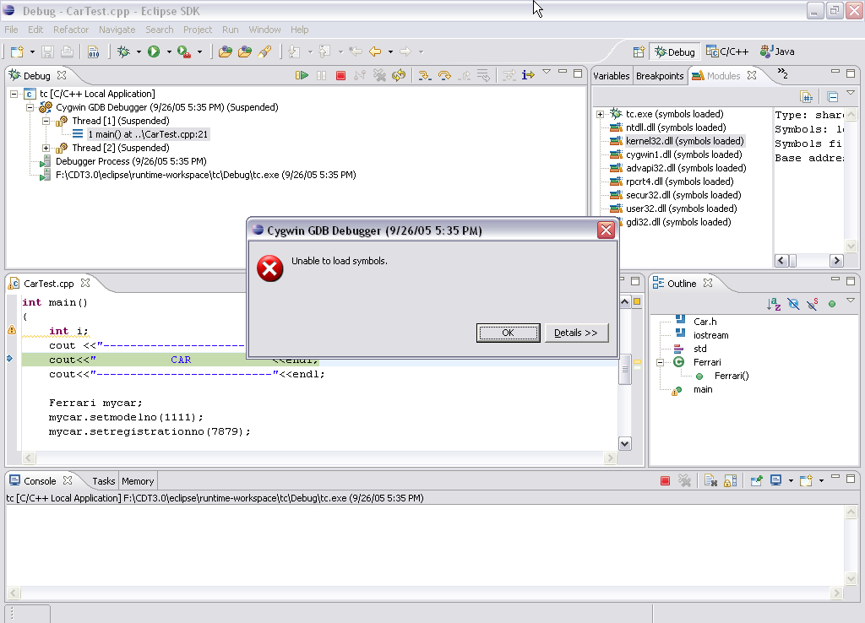Click Load Symbols For All in Modules view
Viewport: 865px width, 623px height.
tap(806, 97)
